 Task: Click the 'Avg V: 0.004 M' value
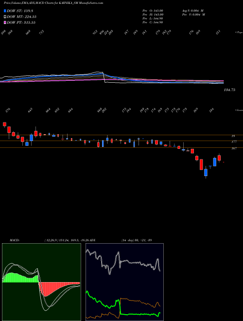tap(193, 11)
